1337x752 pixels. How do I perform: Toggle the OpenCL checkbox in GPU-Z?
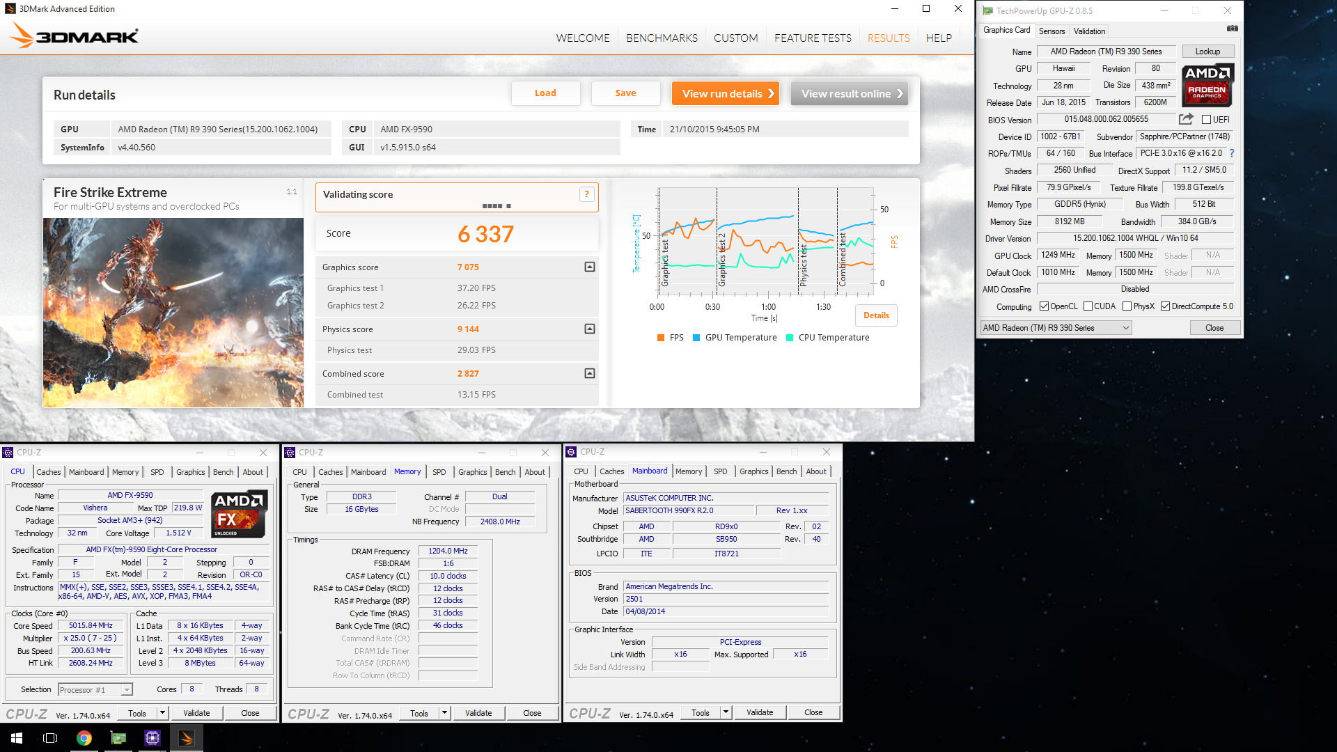[x=1044, y=306]
